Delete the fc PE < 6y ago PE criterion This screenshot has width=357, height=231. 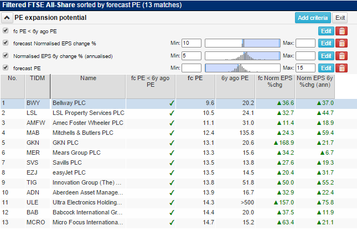[x=342, y=31]
